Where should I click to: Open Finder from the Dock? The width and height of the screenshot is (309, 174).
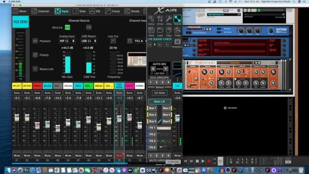[8, 170]
